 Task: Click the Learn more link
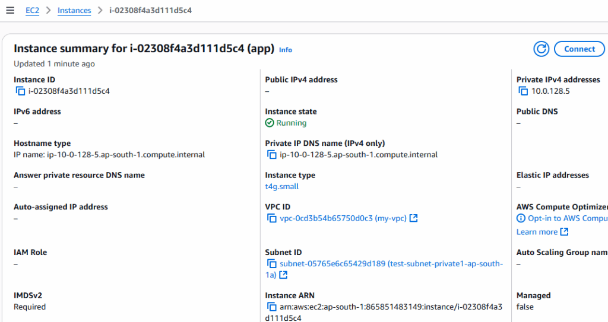click(537, 232)
